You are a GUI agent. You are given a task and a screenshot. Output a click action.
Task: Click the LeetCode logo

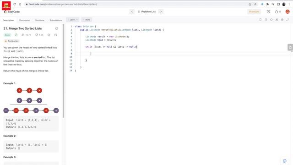(x=12, y=11)
